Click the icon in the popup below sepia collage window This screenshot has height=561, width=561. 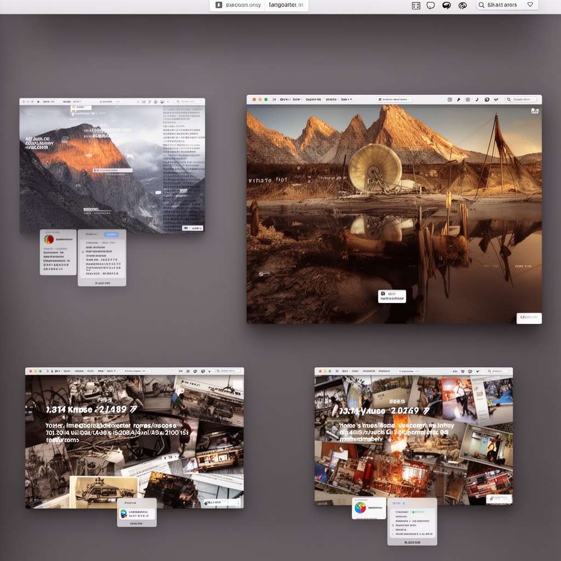[123, 514]
